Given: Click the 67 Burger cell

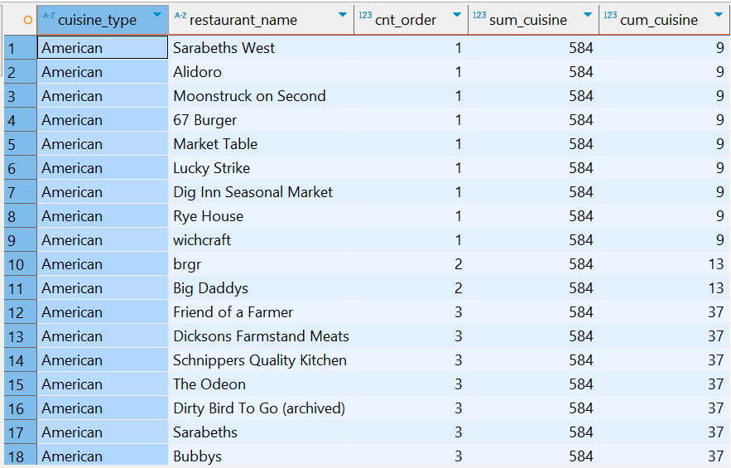Looking at the screenshot, I should [261, 120].
